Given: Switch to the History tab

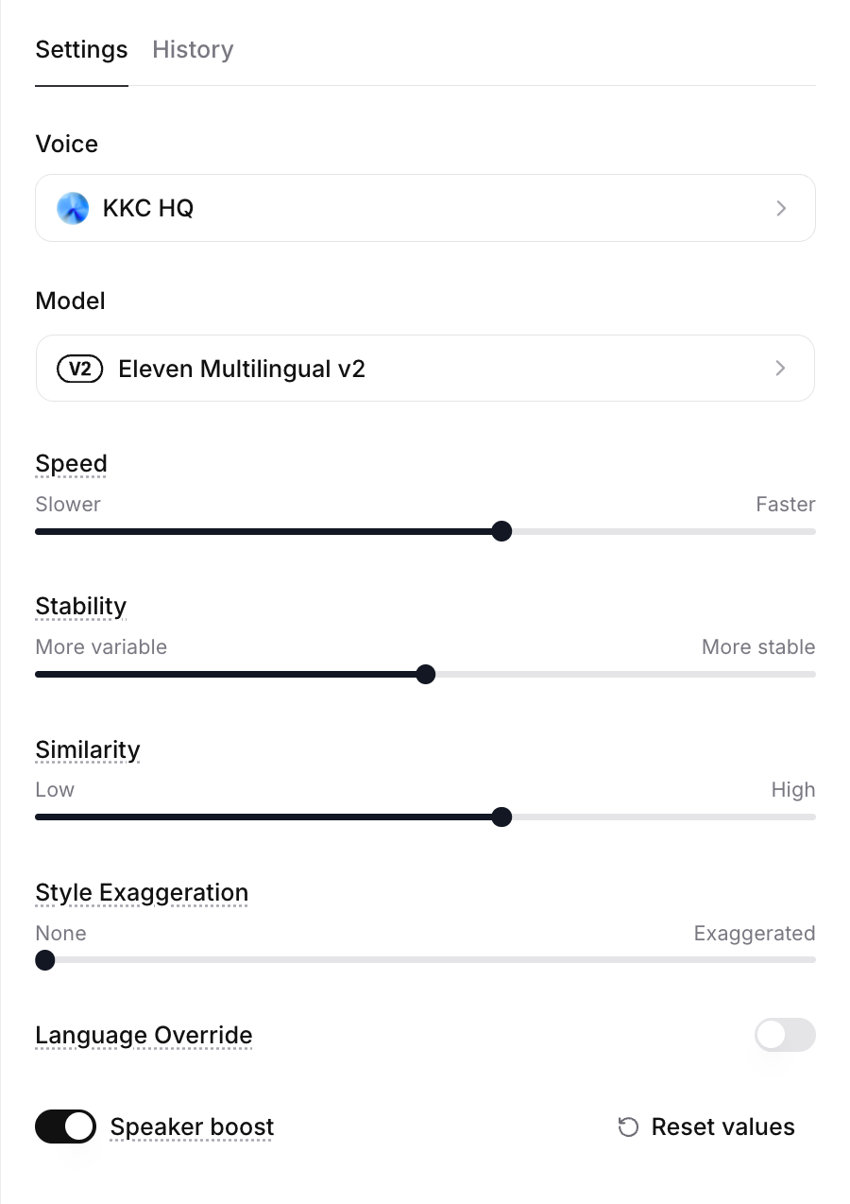Looking at the screenshot, I should tap(193, 49).
